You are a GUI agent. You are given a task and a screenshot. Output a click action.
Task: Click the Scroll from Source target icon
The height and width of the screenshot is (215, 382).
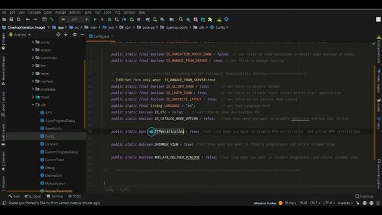(x=58, y=35)
